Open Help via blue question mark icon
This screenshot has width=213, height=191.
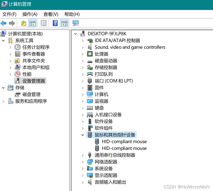pos(55,23)
